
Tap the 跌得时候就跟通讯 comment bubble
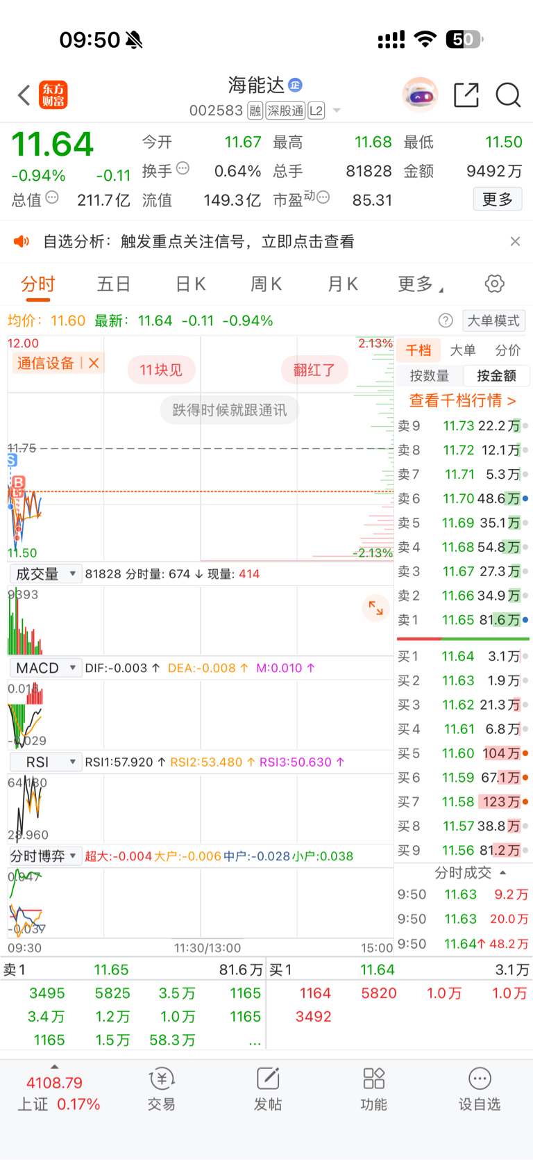coord(229,410)
